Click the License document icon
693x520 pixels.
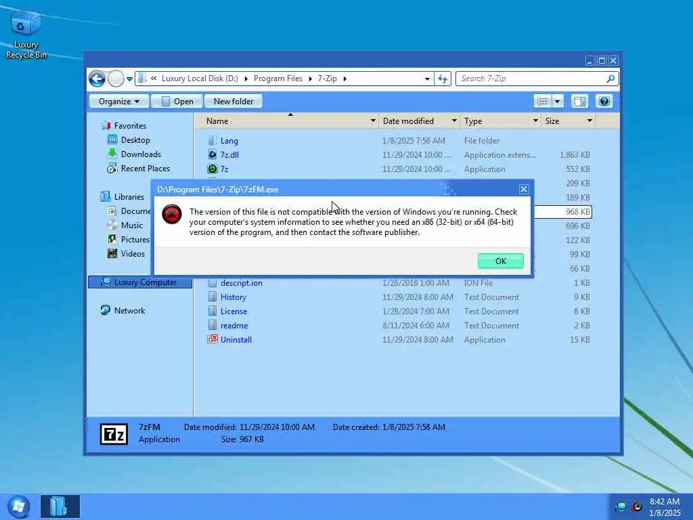[213, 311]
